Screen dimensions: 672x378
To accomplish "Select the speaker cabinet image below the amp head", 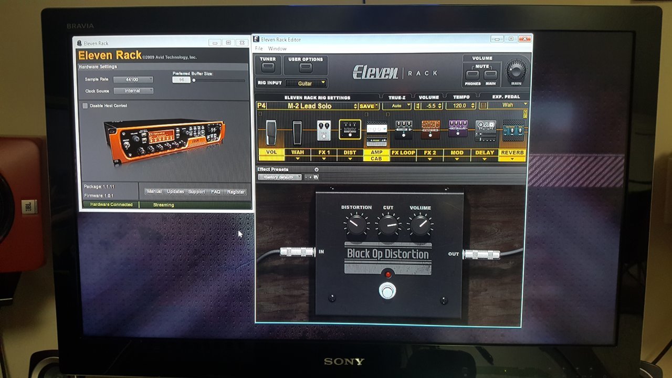I will pos(376,141).
